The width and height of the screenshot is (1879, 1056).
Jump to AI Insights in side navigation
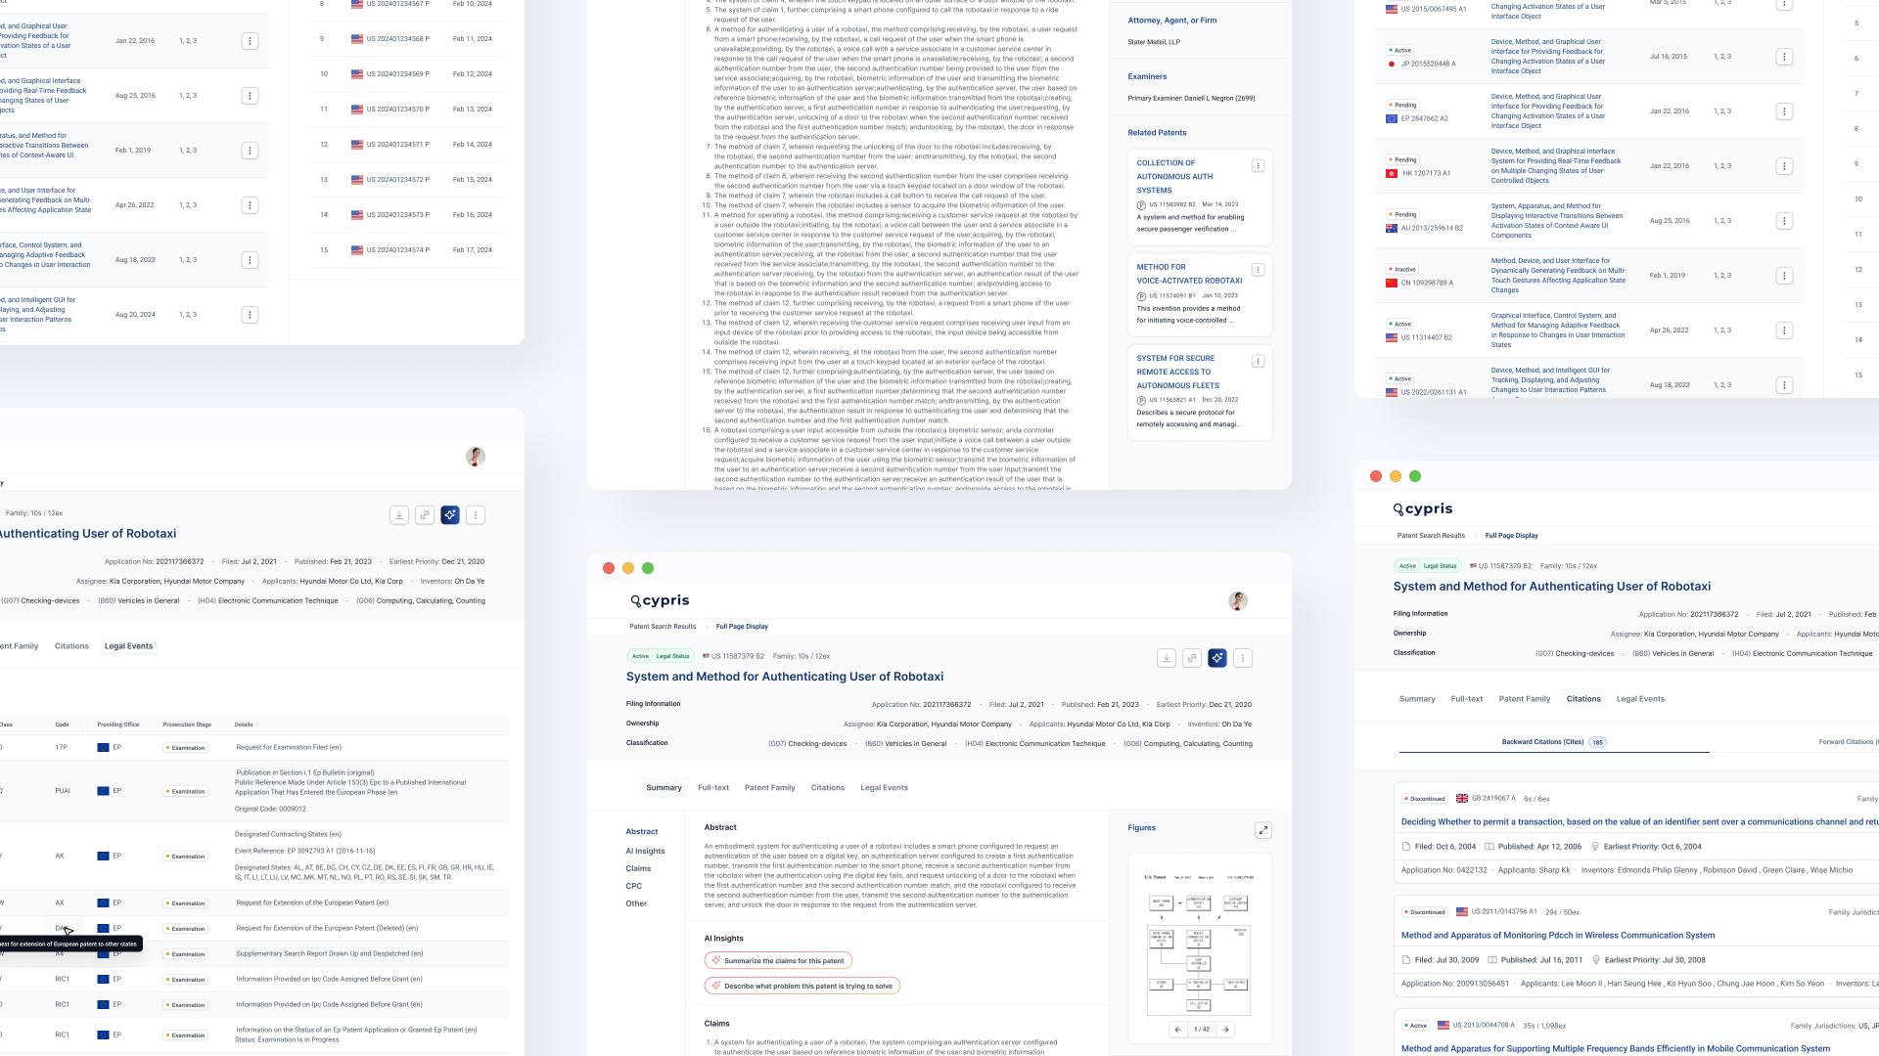pos(645,851)
